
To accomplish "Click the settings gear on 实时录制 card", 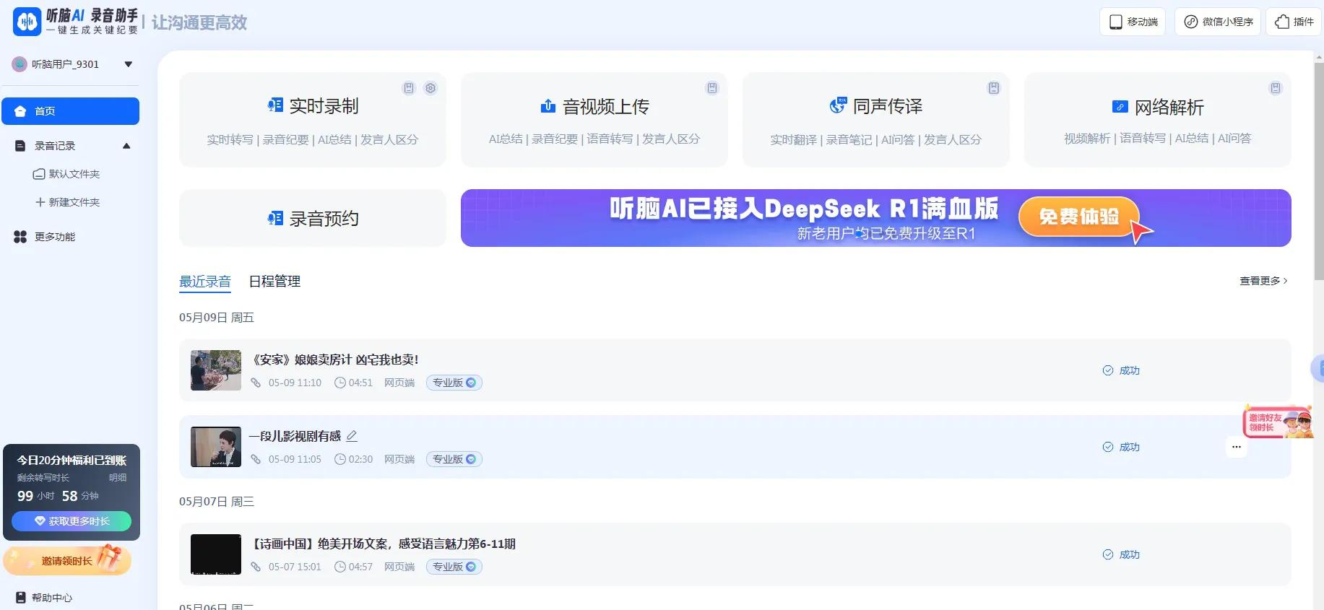I will coord(430,88).
